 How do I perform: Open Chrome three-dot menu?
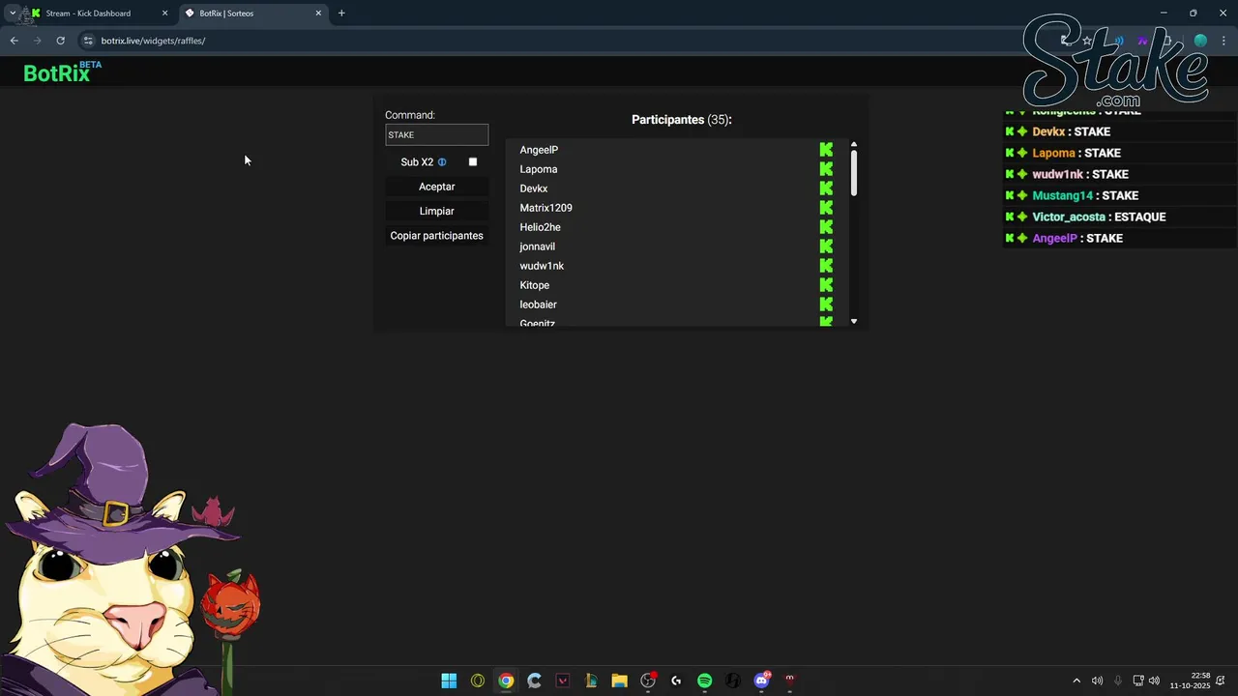point(1224,41)
